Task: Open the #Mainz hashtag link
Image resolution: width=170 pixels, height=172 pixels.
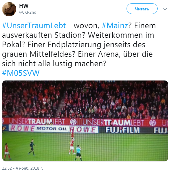Action: coord(115,26)
